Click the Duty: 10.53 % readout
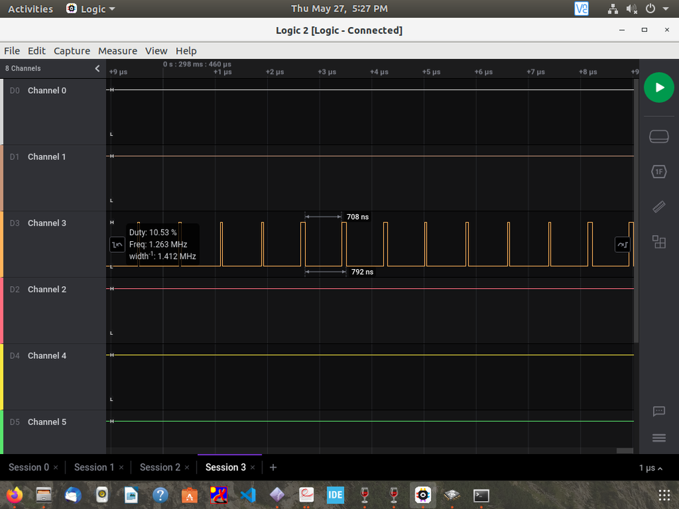The width and height of the screenshot is (679, 509). [x=153, y=232]
